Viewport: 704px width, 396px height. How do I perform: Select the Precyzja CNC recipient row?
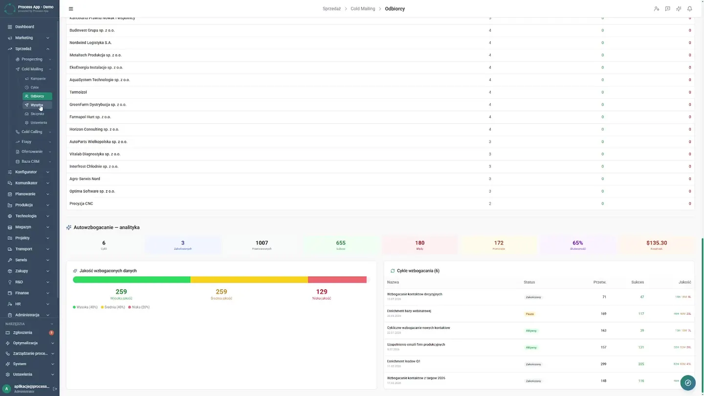coord(380,204)
